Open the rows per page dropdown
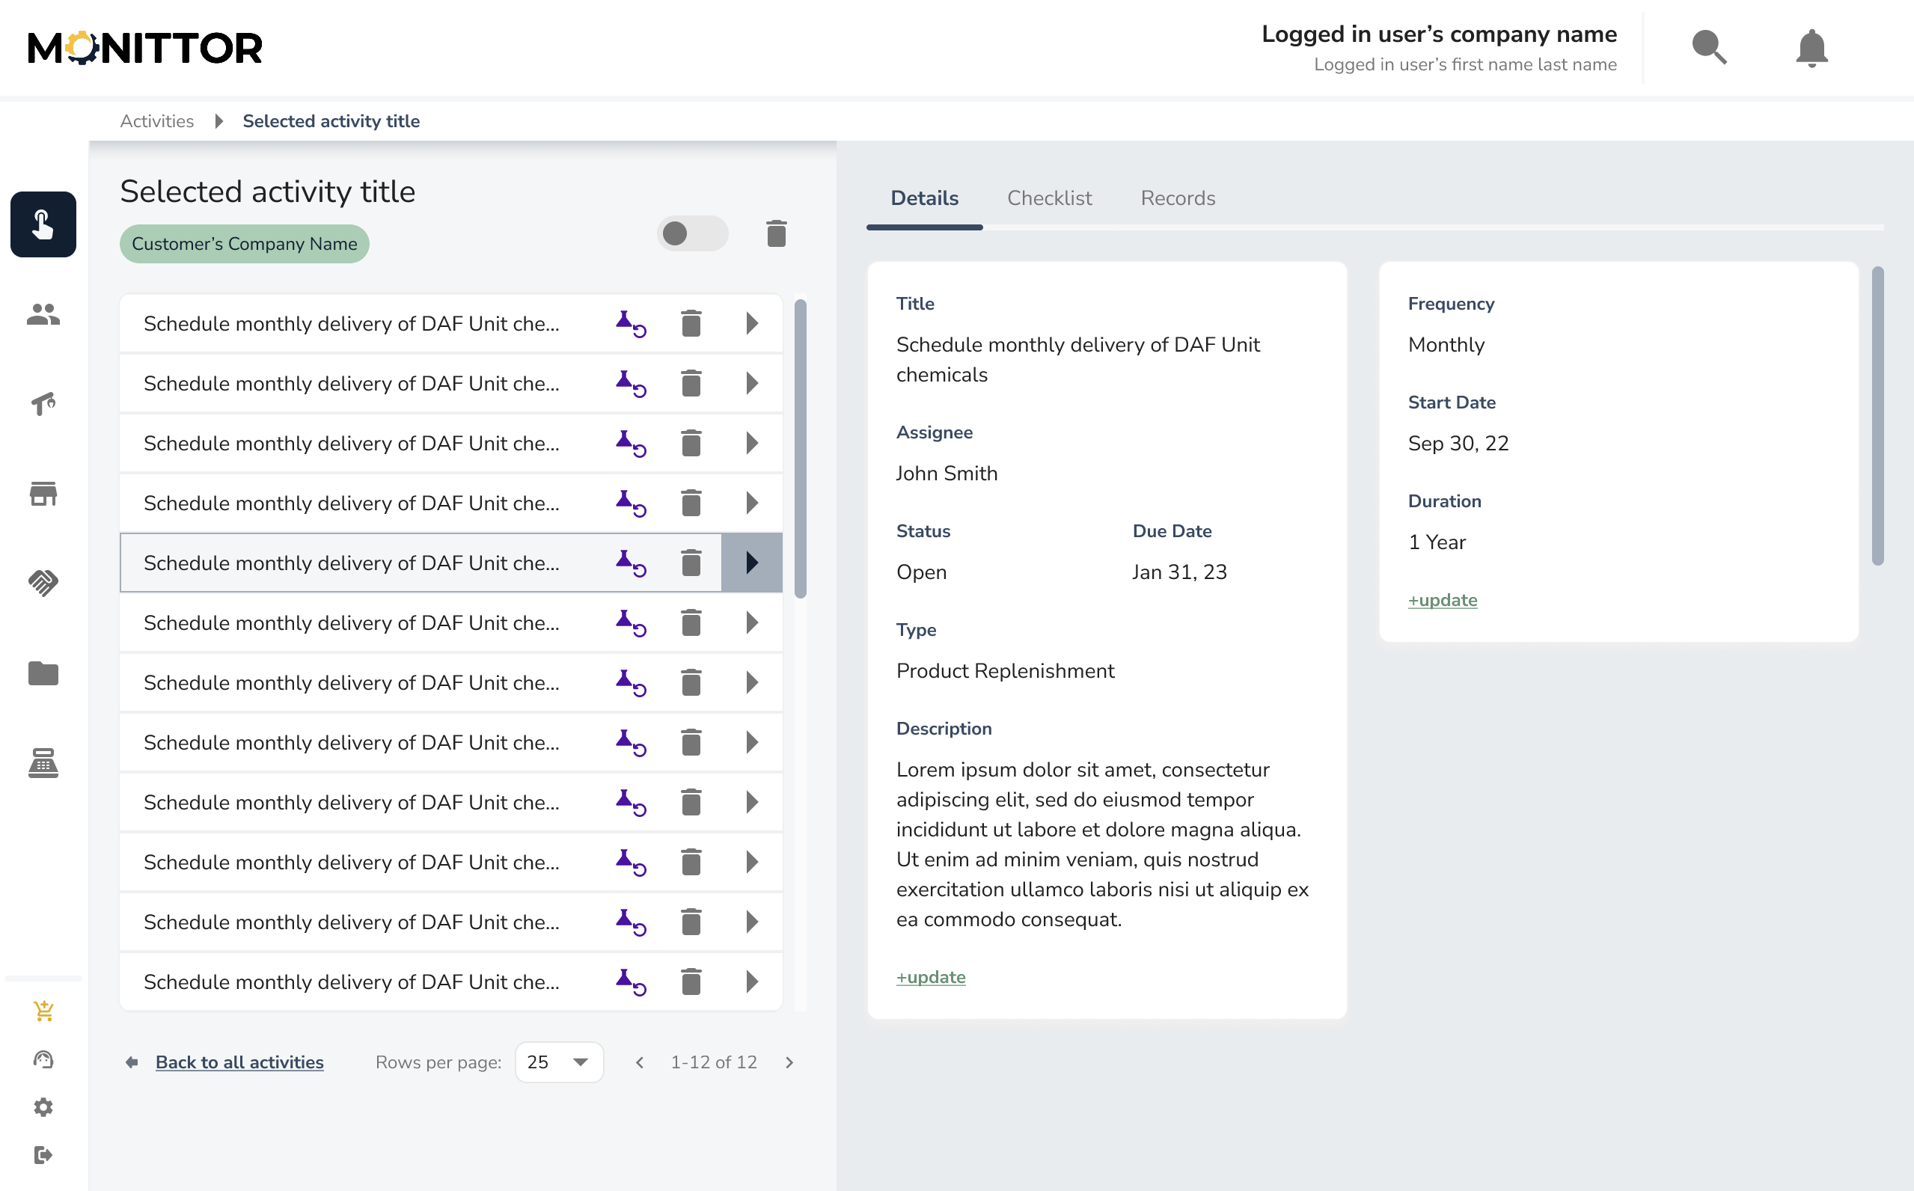 pos(558,1062)
